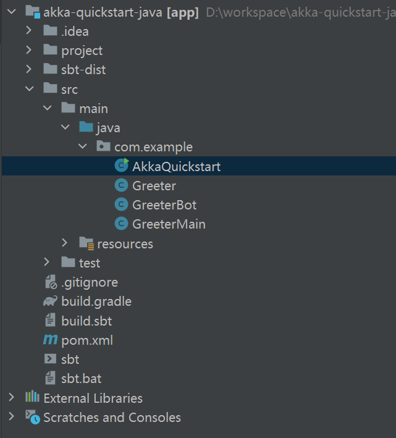
Task: Click the resources folder icon with yellow lines
Action: coord(86,243)
